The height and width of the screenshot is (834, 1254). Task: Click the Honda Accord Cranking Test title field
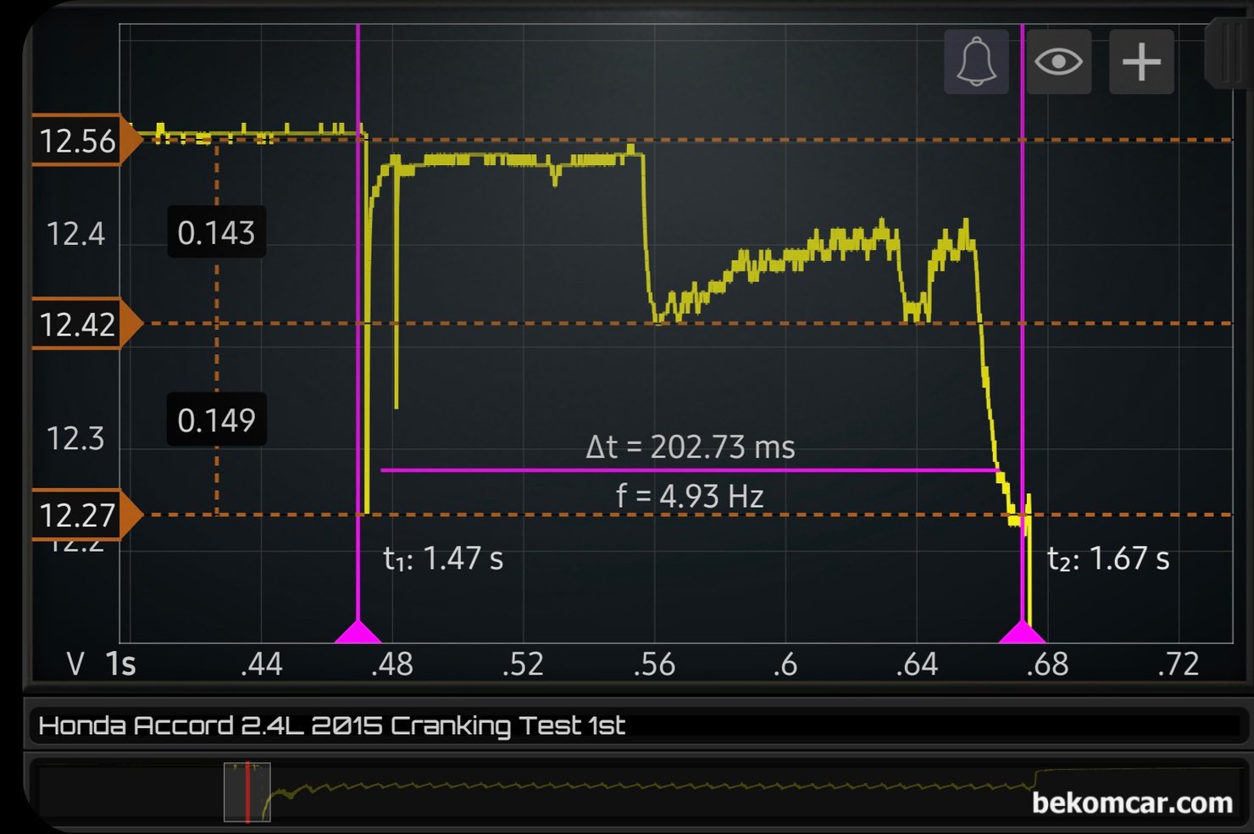pyautogui.click(x=635, y=726)
